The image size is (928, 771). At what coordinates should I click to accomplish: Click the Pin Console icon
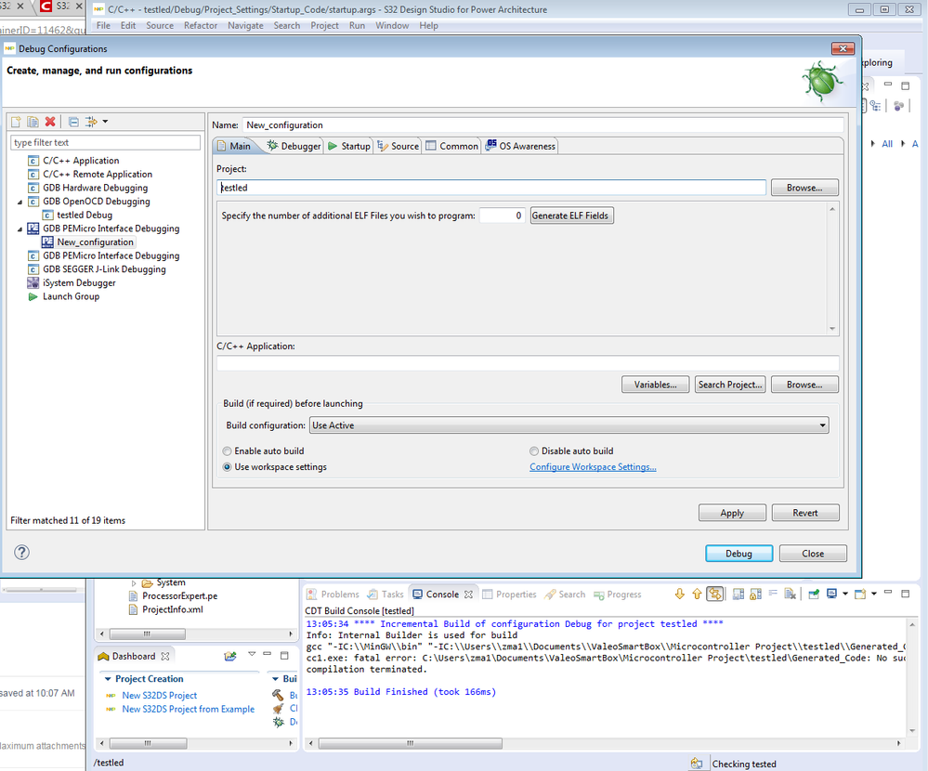click(814, 595)
